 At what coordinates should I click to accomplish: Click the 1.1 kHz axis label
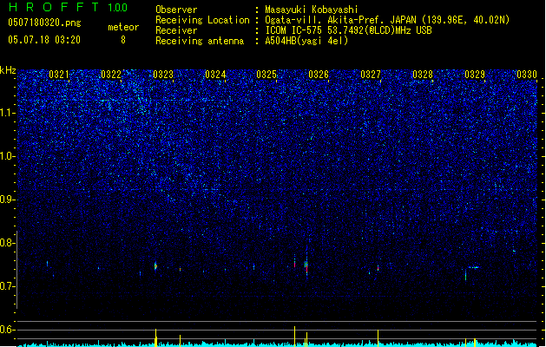[x=7, y=113]
